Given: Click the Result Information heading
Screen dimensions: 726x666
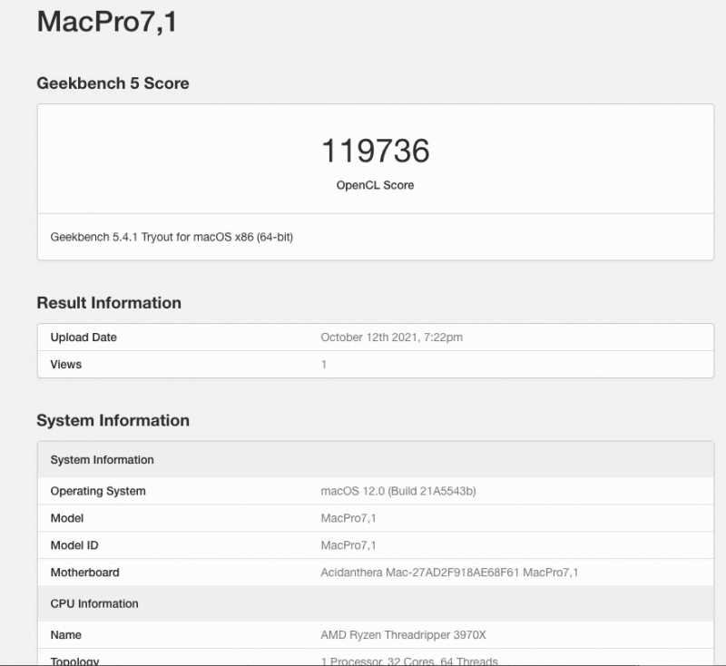Looking at the screenshot, I should 109,303.
